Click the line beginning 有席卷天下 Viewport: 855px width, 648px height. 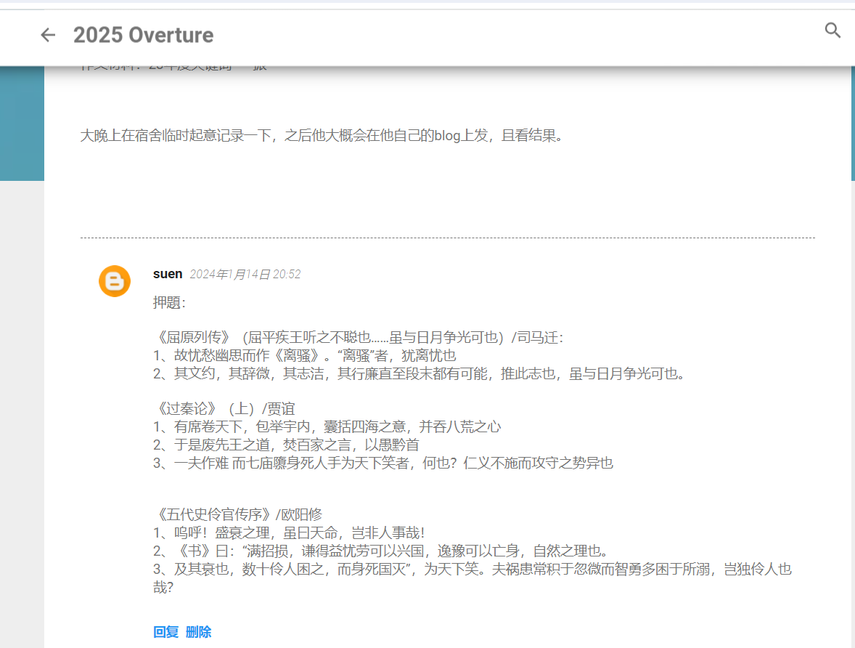click(x=327, y=426)
